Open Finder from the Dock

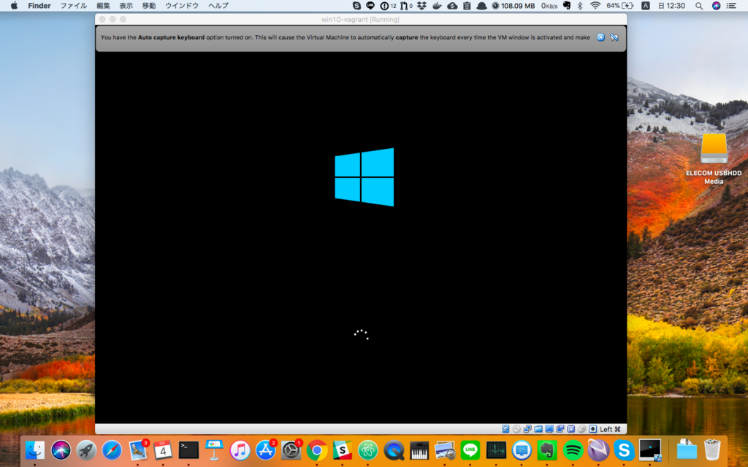[35, 449]
